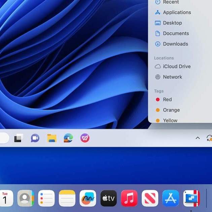Viewport: 212px width, 212px height.
Task: Select the Red tag in sidebar
Action: tap(167, 99)
